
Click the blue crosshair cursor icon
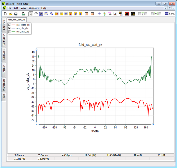pyautogui.click(x=99, y=14)
